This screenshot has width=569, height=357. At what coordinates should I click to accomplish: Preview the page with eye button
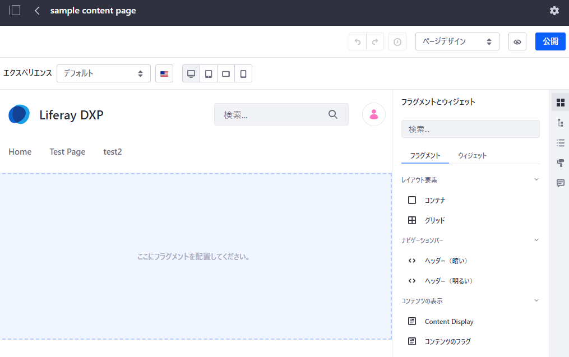coord(517,41)
